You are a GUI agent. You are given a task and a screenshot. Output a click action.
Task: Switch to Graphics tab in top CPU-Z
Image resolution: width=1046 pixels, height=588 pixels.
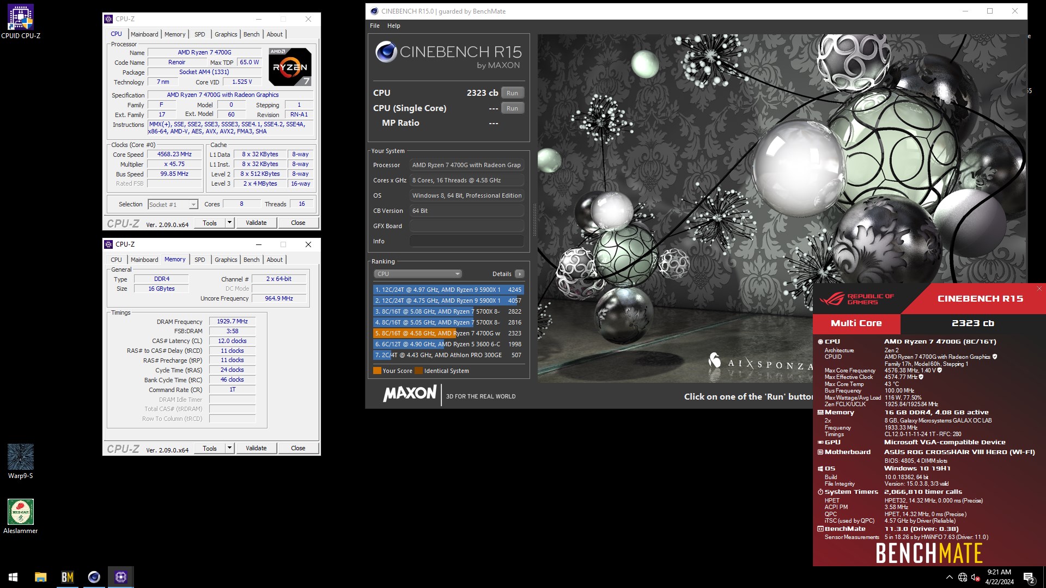click(226, 34)
